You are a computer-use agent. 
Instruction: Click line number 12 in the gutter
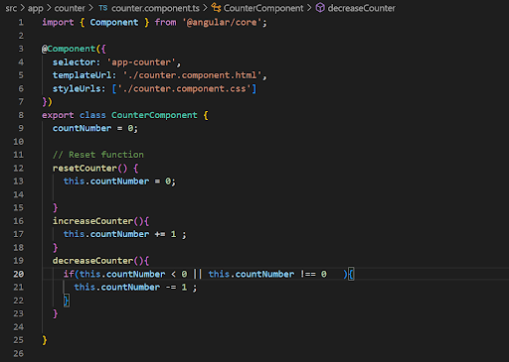tap(19, 169)
